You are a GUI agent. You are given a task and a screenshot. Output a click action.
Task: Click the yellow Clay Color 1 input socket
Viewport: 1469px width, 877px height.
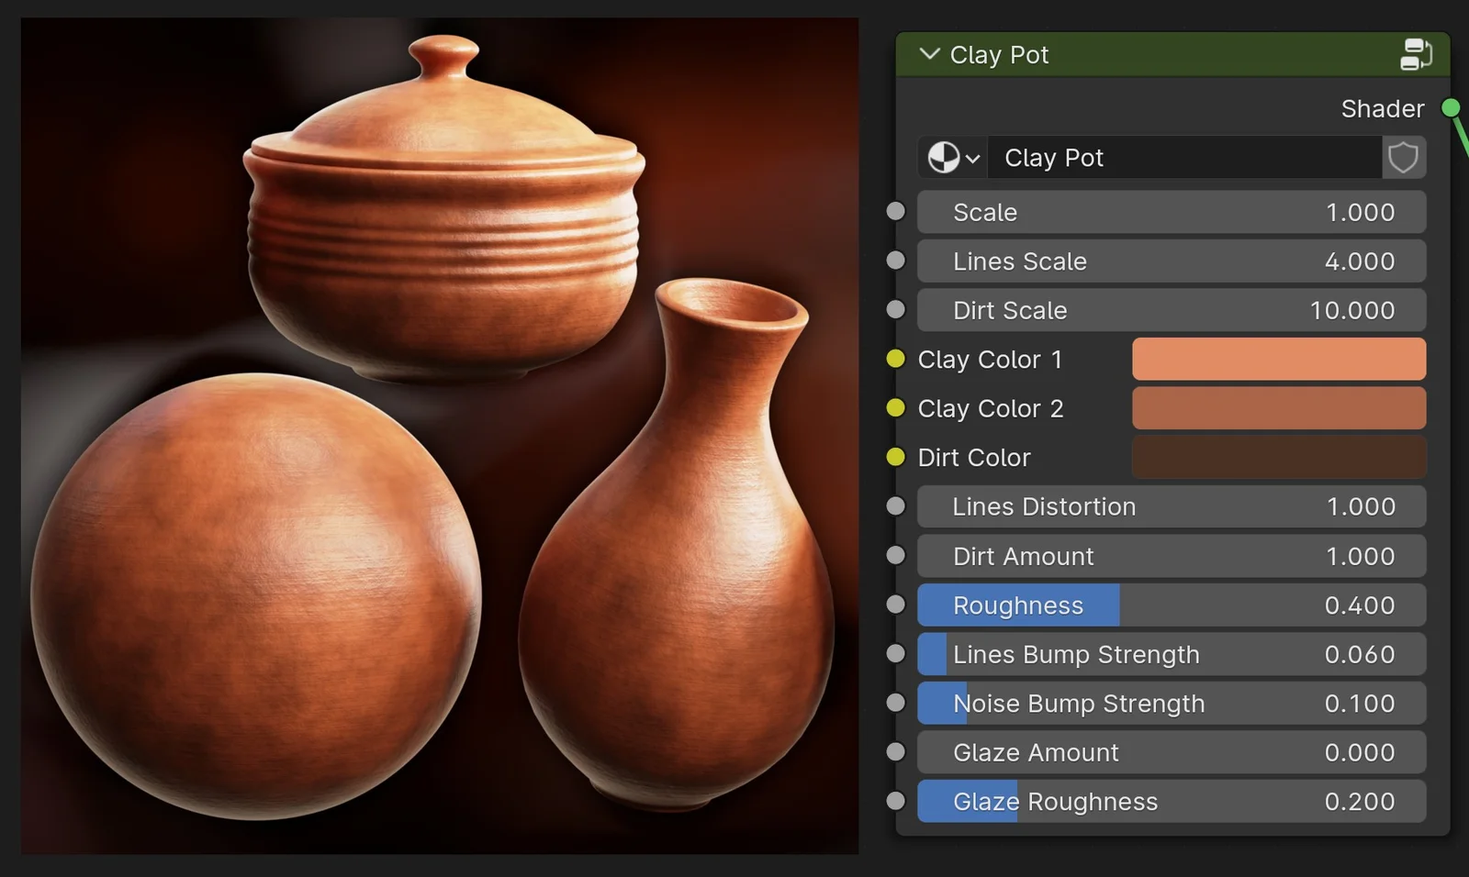(894, 359)
